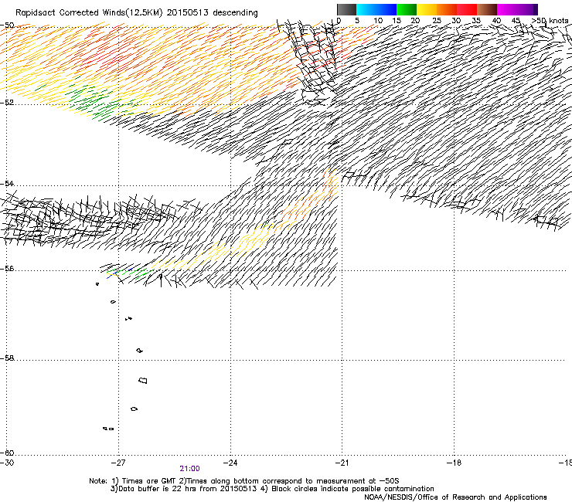The width and height of the screenshot is (572, 502).
Task: Click the '>50 knots' legend label
Action: (x=550, y=21)
